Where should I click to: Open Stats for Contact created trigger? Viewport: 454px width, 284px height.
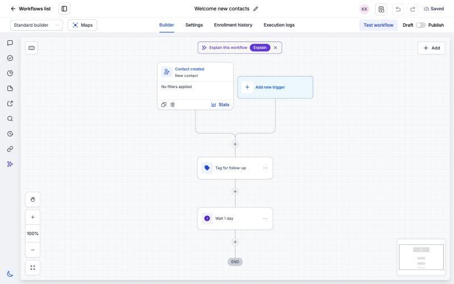pos(220,105)
